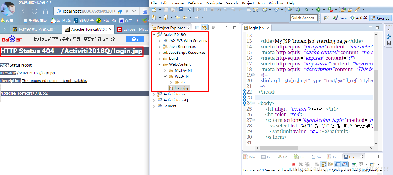Switch to the Java perspective
This screenshot has height=175, width=393.
340,18
